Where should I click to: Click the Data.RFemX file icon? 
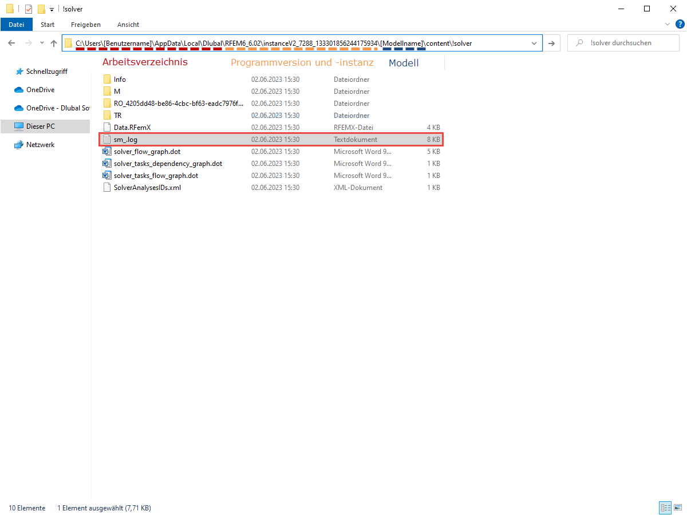point(107,128)
